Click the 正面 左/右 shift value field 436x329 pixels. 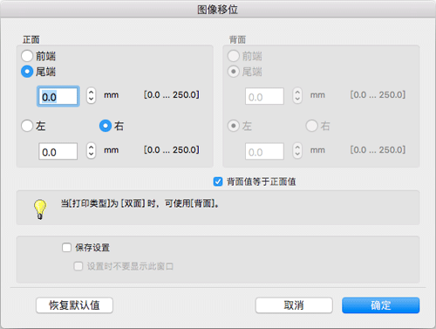58,151
